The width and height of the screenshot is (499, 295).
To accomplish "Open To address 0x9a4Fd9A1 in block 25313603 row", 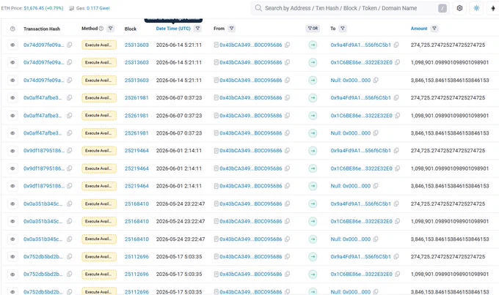I will (x=360, y=45).
